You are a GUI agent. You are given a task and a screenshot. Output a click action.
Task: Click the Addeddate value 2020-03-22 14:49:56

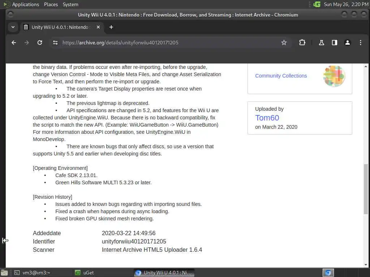[129, 233]
